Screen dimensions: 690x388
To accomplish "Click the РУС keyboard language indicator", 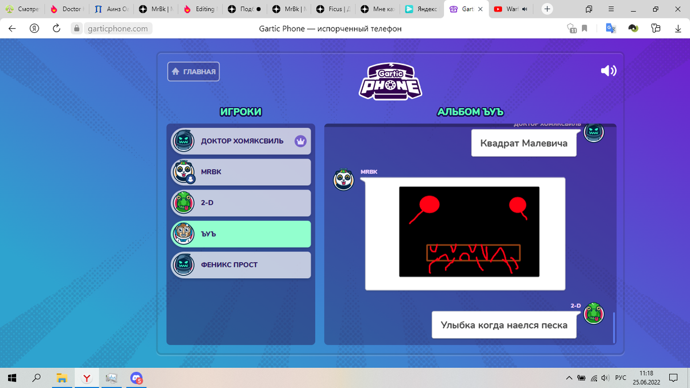I will (x=620, y=378).
